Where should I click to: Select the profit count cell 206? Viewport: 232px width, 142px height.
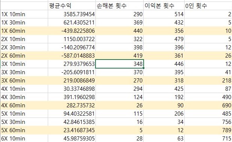point(164,114)
